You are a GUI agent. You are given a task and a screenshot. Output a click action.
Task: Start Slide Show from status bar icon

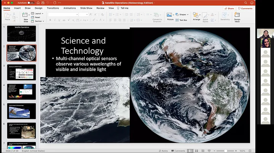pos(209,151)
